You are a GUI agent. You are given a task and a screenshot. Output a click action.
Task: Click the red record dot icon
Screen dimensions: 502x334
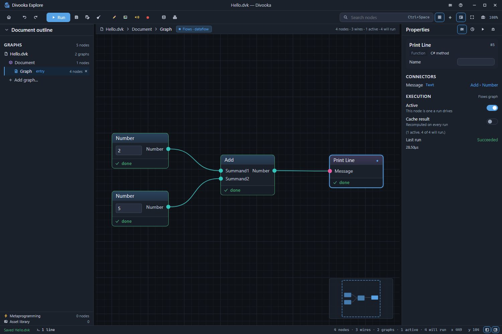coord(148,17)
